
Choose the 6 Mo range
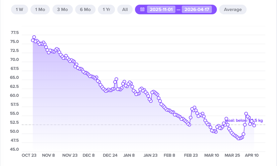tap(85, 9)
